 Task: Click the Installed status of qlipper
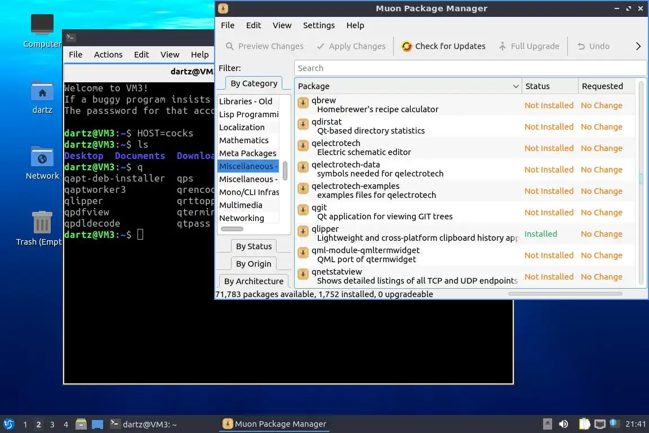tap(541, 233)
